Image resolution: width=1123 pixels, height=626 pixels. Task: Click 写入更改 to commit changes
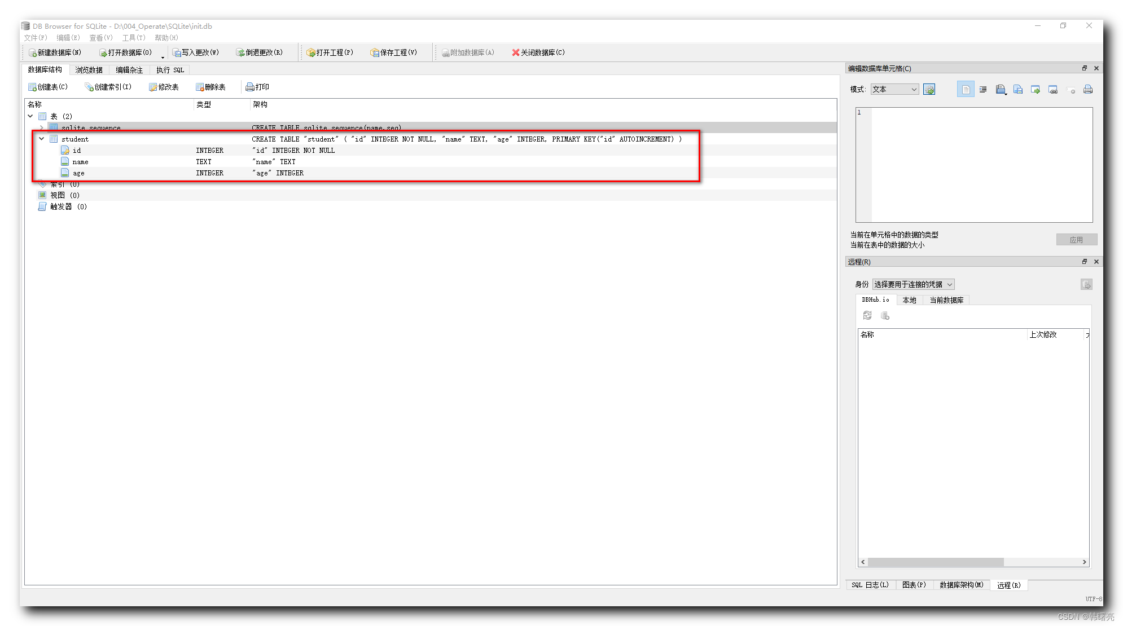point(196,52)
